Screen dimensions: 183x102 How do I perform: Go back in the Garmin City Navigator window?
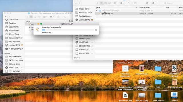6,17
